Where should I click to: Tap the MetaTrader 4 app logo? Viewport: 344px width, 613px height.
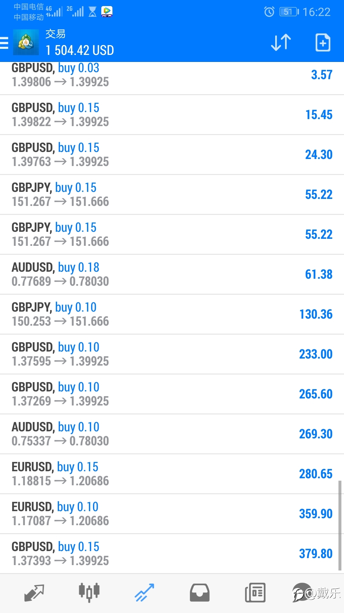pos(26,42)
